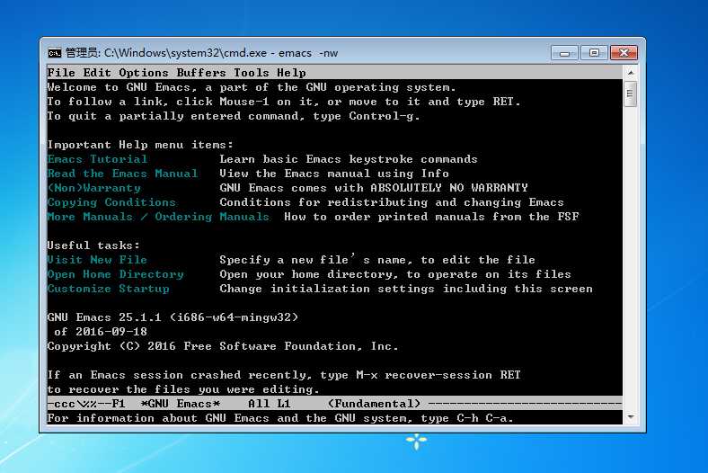Open the Options menu
The image size is (708, 473).
pos(143,73)
